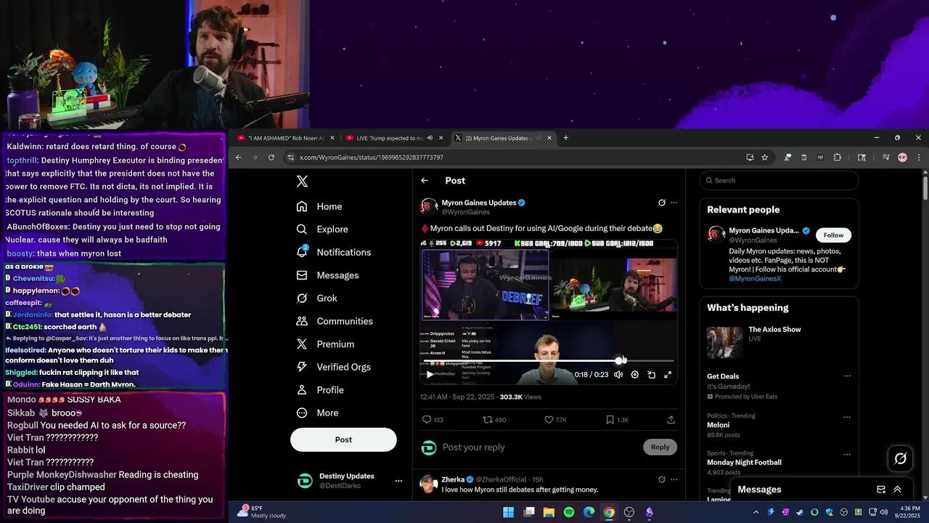Open Grok in X sidebar
This screenshot has height=523, width=929.
click(316, 298)
